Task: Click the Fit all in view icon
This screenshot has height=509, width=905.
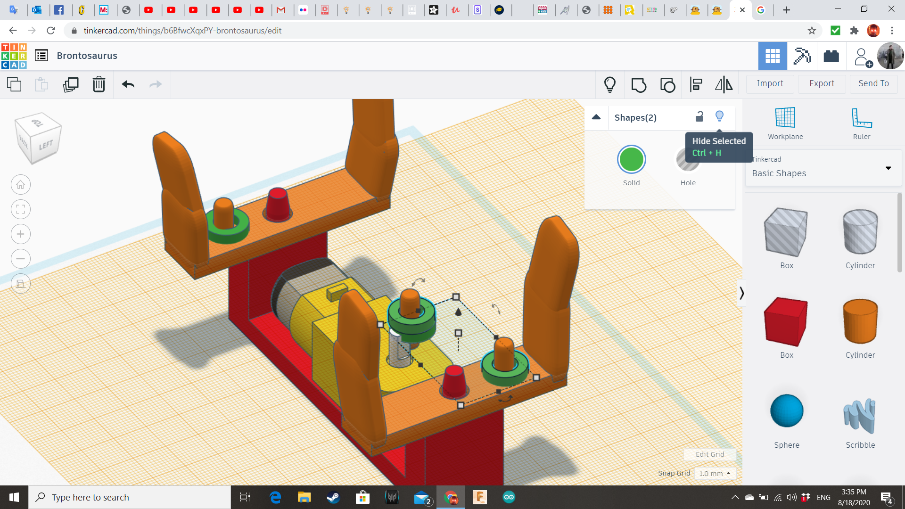Action: pos(21,209)
